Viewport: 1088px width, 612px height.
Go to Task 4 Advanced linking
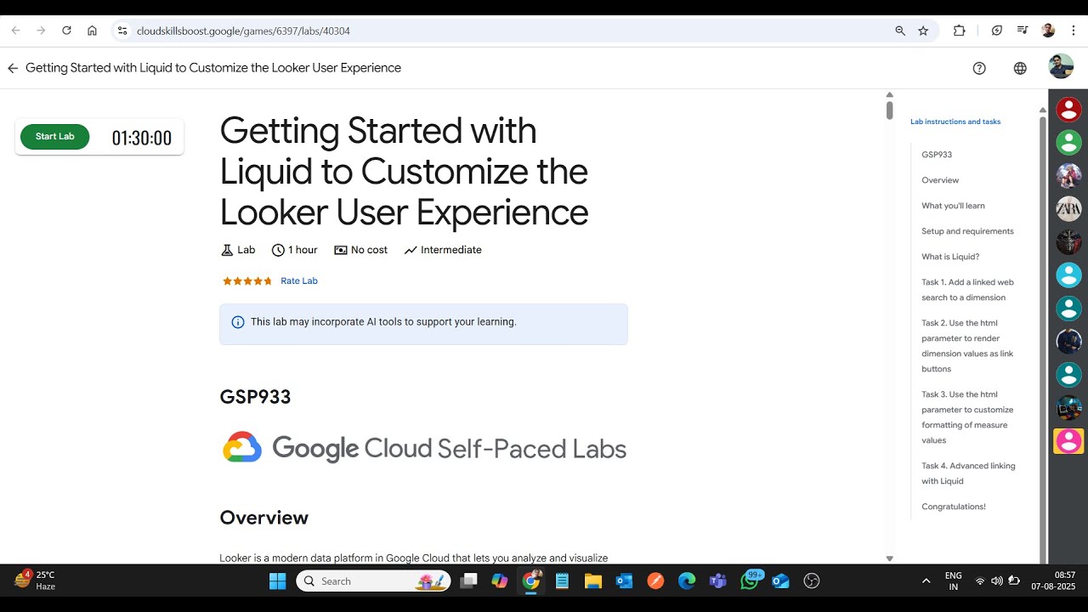coord(968,473)
